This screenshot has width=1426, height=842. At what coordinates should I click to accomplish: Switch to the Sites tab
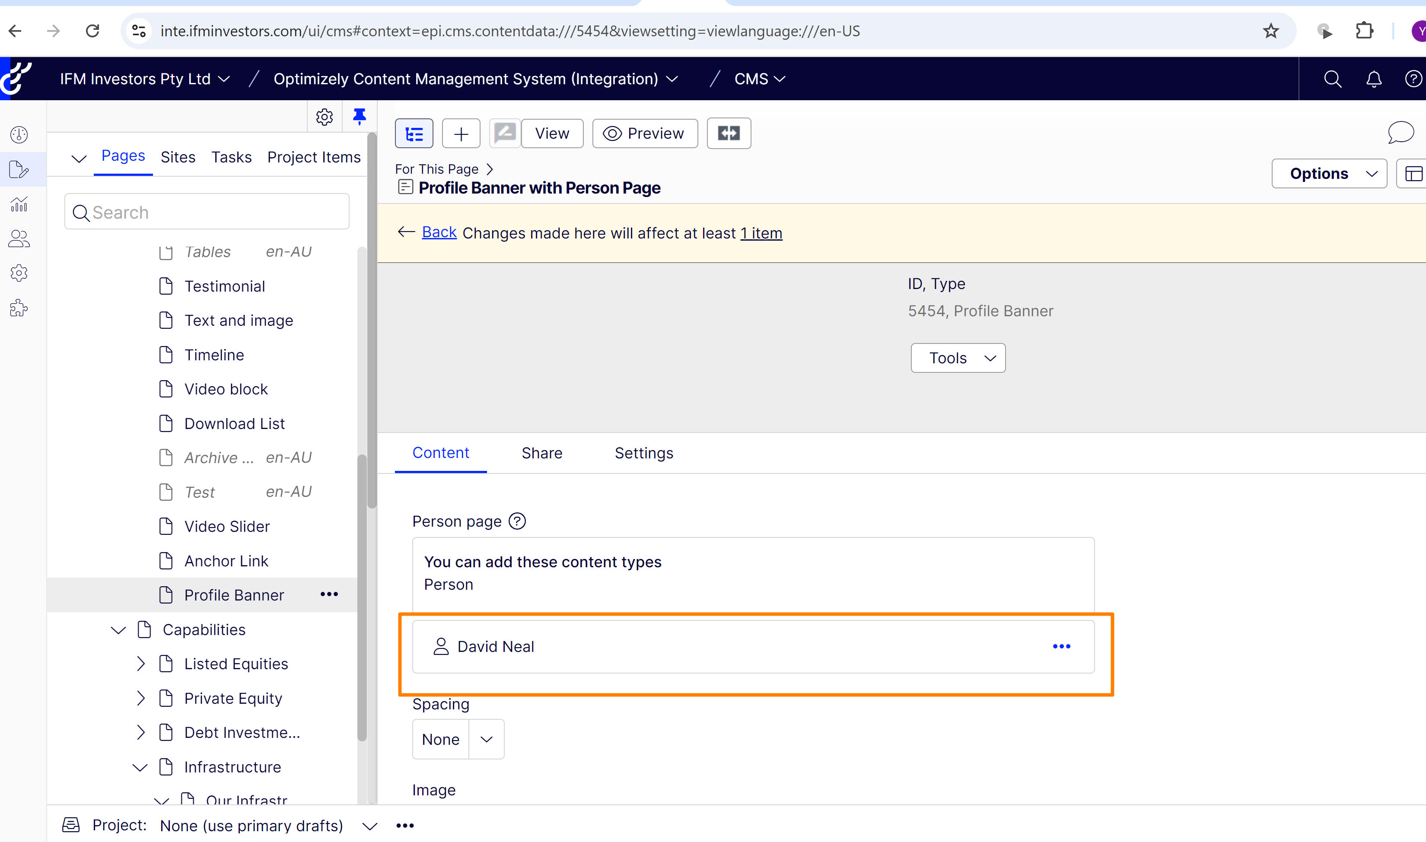coord(178,157)
